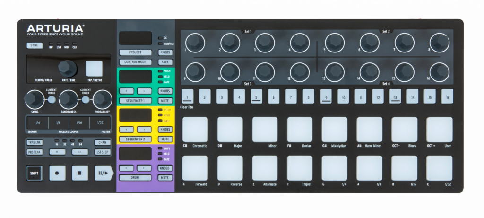
Task: Click the Drum previous pattern arrow
Action: [127, 168]
